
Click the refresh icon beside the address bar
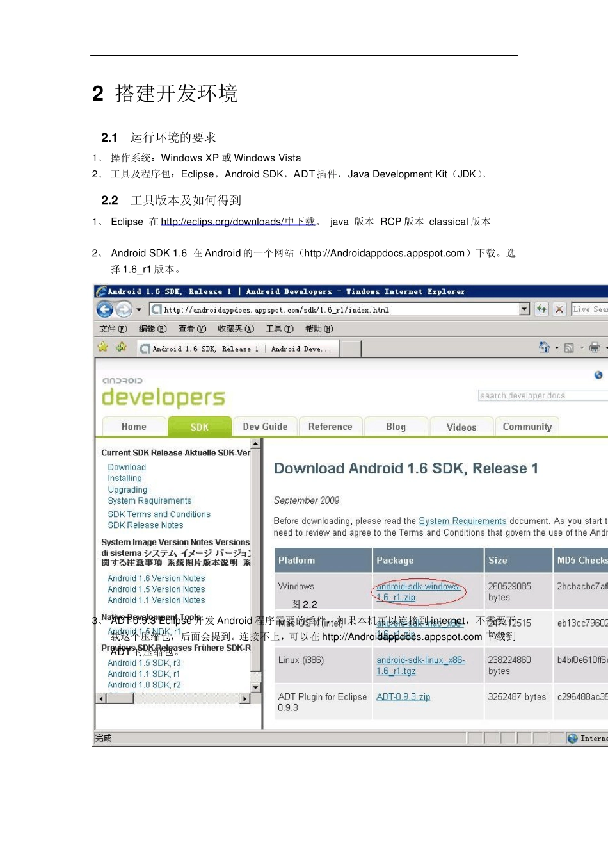click(541, 309)
